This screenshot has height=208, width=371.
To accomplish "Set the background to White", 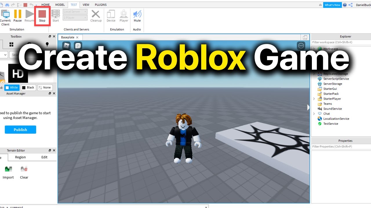I will (12, 88).
